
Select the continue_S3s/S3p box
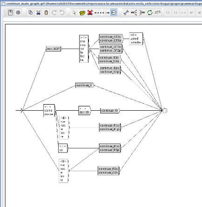pos(109,60)
